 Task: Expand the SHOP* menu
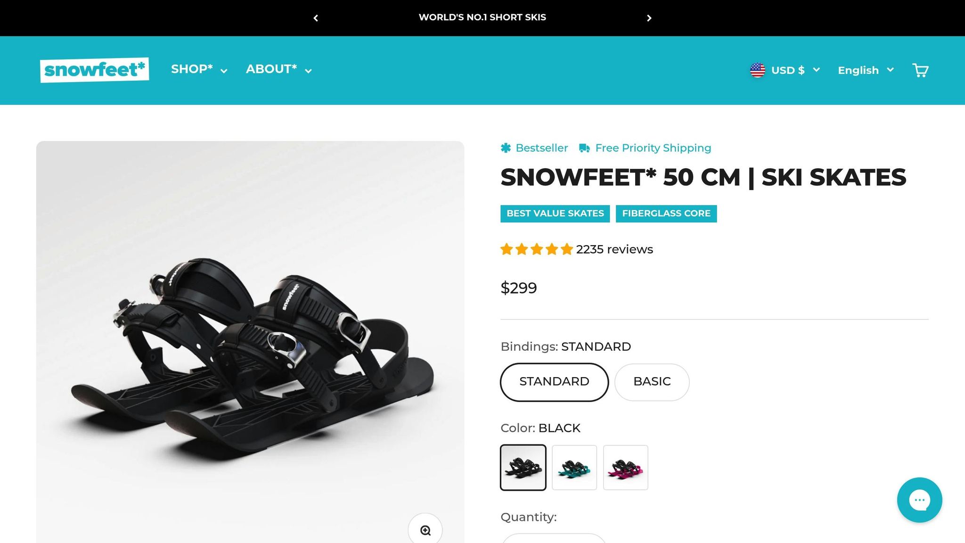[x=198, y=69]
